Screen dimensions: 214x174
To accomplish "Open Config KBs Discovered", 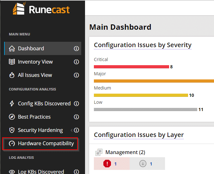I will click(44, 103).
